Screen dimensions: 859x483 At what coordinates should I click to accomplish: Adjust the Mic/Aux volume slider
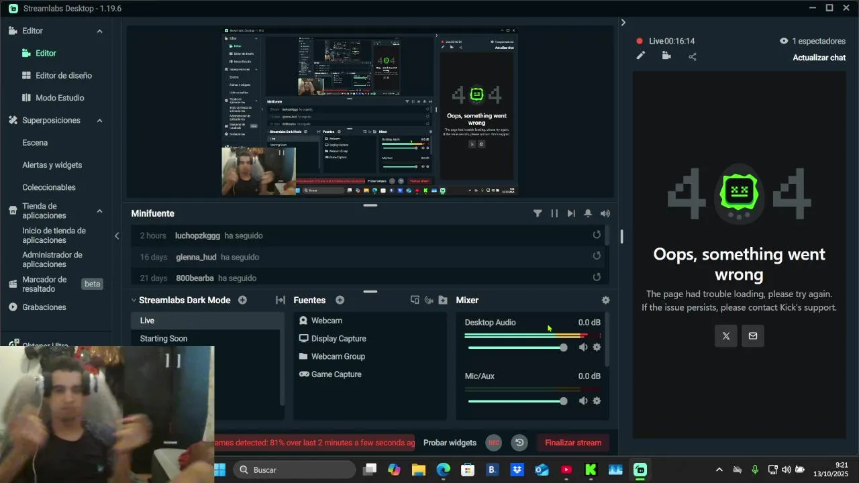pos(517,401)
